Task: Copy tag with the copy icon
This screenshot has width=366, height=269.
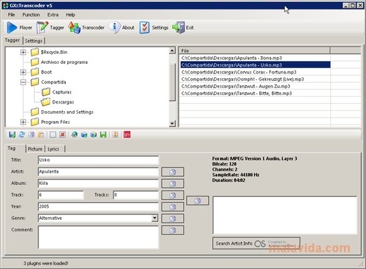Action: [x=32, y=134]
